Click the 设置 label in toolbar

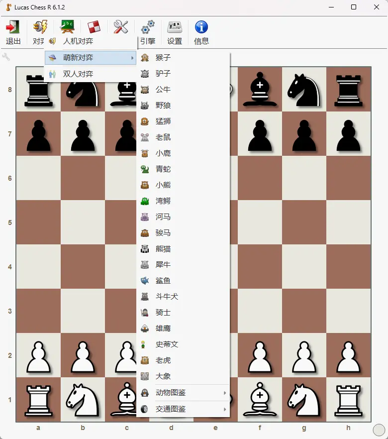pos(175,41)
